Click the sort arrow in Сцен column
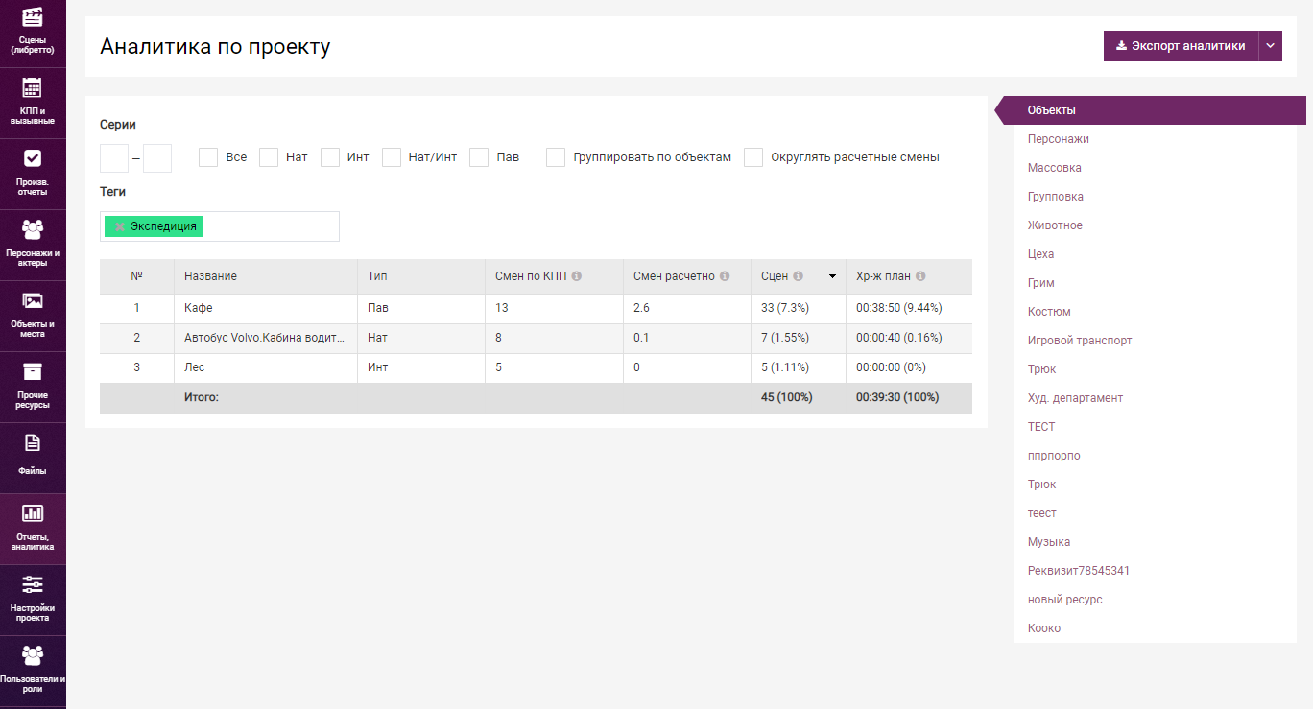 pos(832,276)
